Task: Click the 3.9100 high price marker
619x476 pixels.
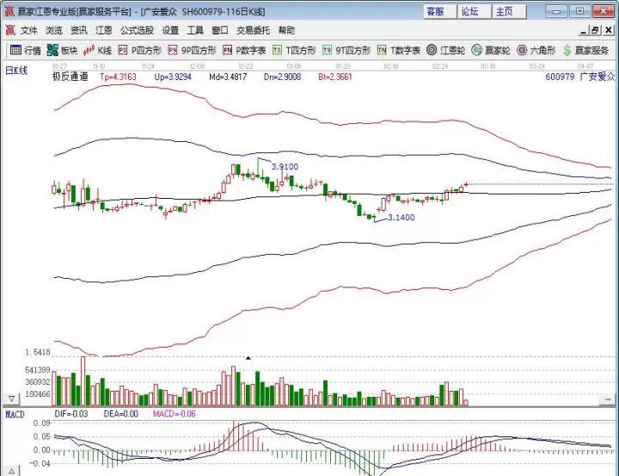Action: tap(285, 167)
